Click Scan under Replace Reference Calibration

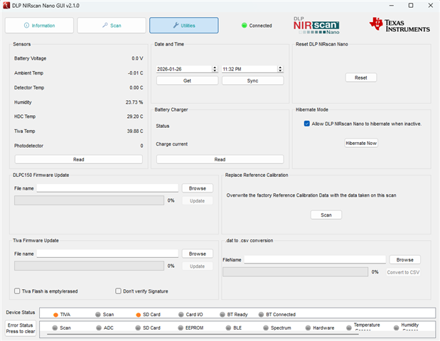click(326, 215)
